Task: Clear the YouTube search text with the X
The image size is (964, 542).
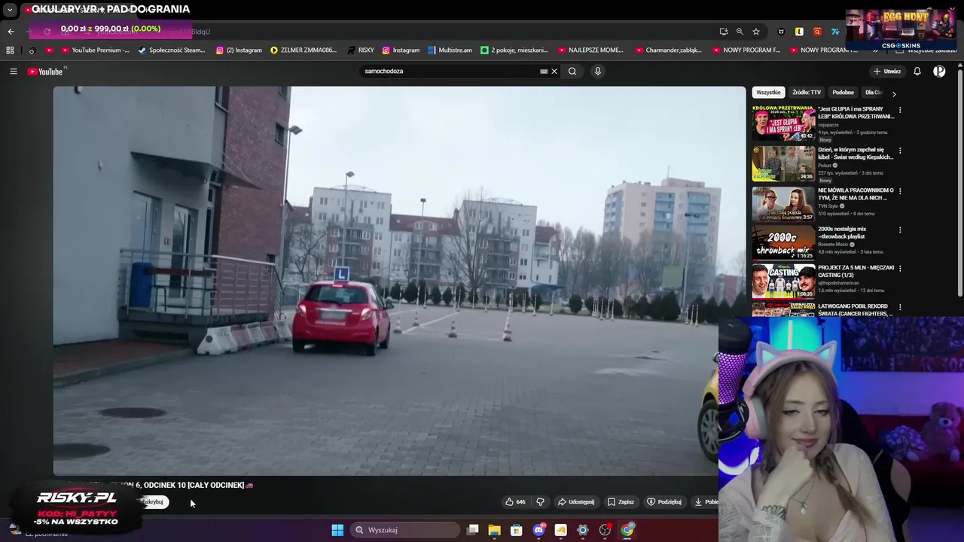Action: click(554, 72)
